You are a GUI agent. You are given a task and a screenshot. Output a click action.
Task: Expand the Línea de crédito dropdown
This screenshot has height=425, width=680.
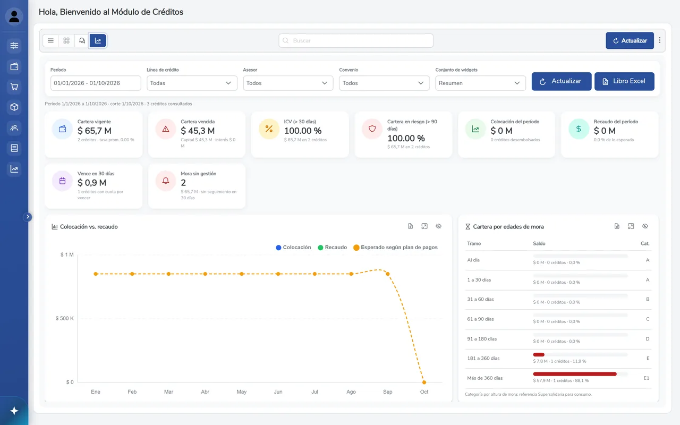point(192,83)
